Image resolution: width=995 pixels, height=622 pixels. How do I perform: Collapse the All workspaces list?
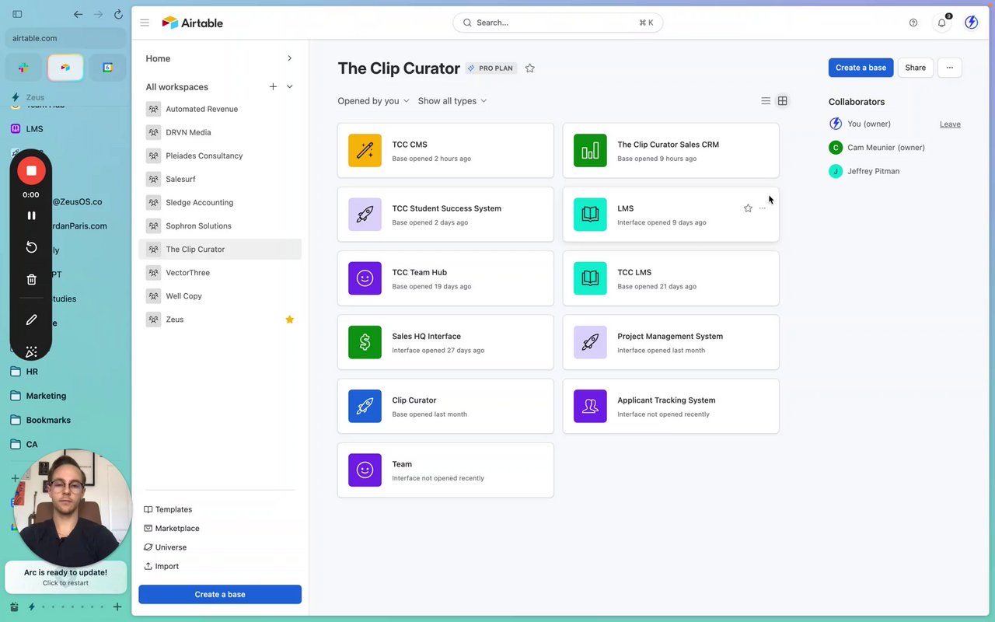tap(289, 86)
